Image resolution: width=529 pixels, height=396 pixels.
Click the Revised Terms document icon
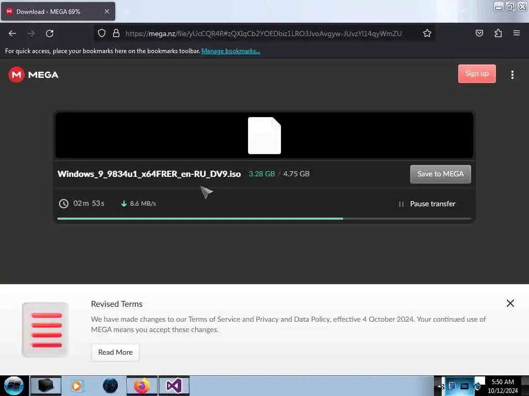(x=45, y=329)
